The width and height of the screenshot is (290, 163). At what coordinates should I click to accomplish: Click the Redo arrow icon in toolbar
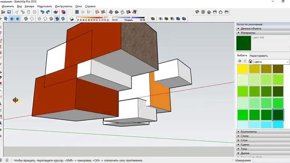(48, 12)
